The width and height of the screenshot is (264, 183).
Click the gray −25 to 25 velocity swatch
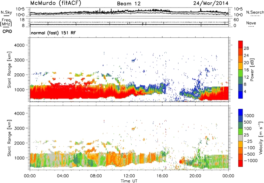(241, 138)
